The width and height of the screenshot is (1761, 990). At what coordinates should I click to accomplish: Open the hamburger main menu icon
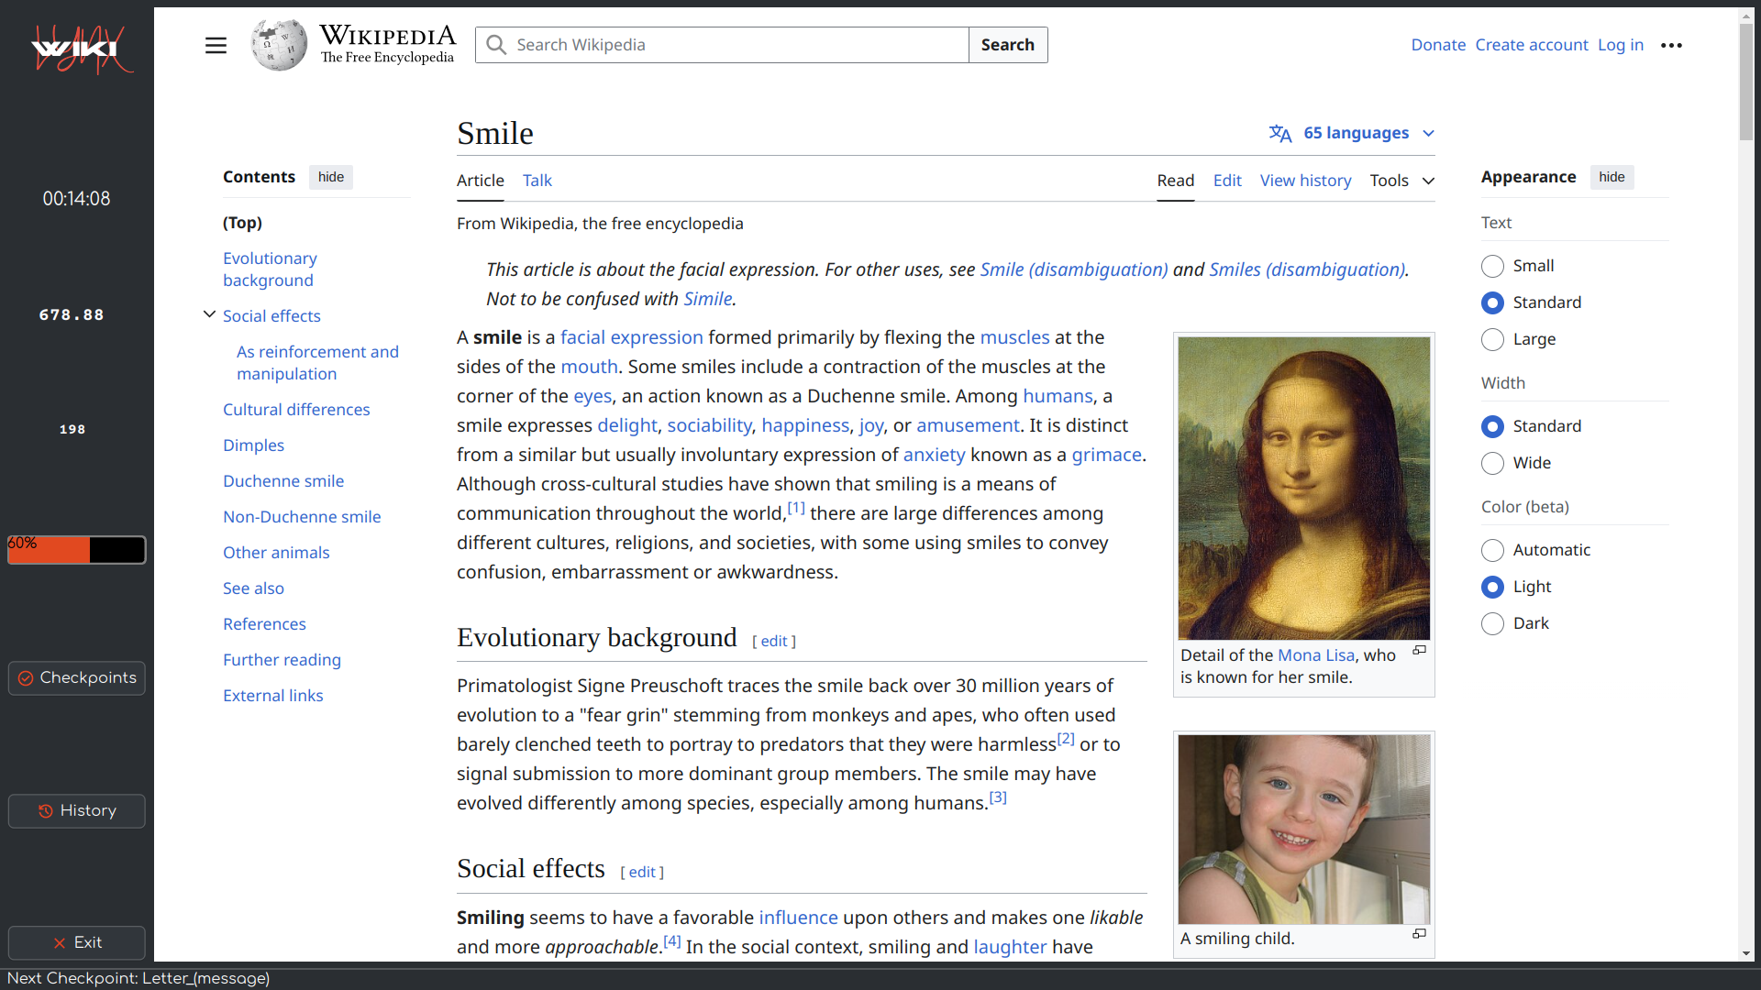[216, 45]
